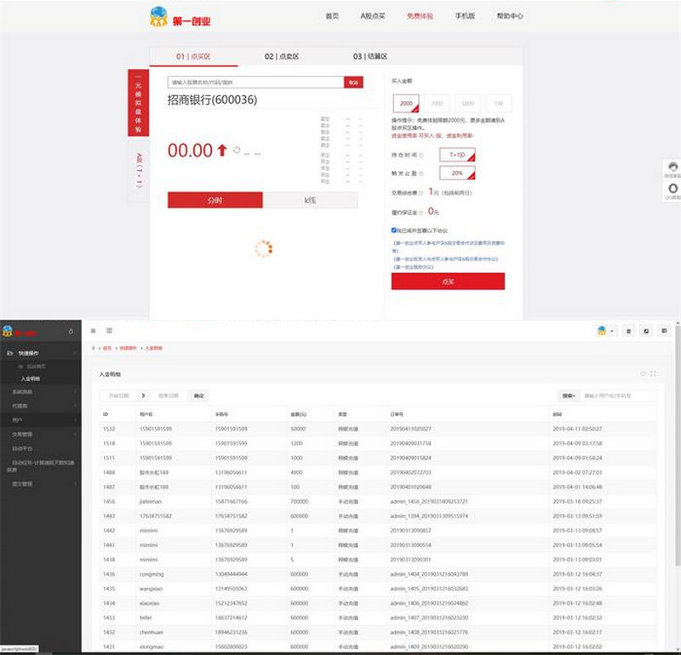This screenshot has width=681, height=655.
Task: Go to A股点买 in the top navigation
Action: pos(373,16)
